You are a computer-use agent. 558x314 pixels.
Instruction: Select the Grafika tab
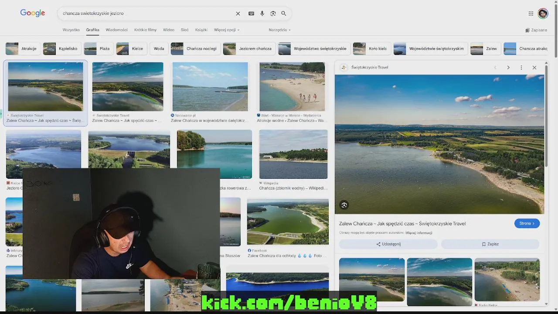click(x=92, y=30)
